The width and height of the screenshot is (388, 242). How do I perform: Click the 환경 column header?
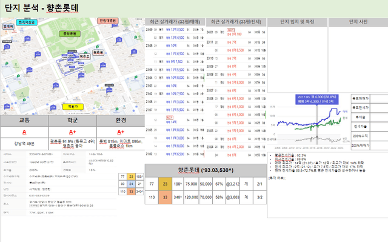pos(121,121)
